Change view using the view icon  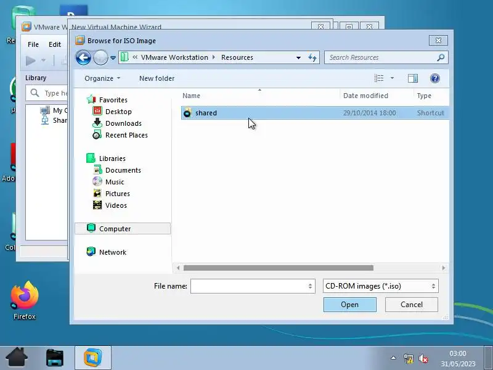click(378, 78)
